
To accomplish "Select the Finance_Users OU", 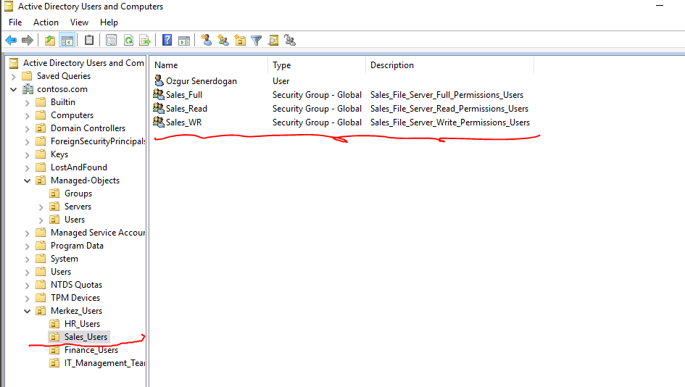I will click(91, 350).
